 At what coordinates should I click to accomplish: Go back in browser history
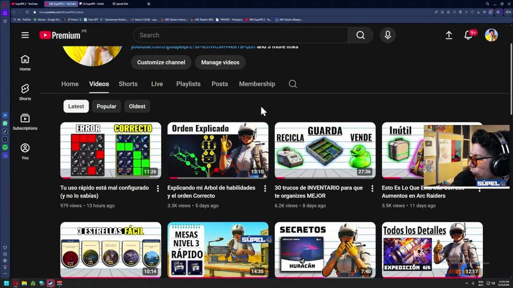[14, 12]
